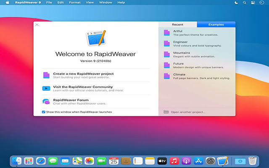Viewport: 269px width, 168px height.
Task: Click the Engineer example project icon
Action: pos(167,44)
